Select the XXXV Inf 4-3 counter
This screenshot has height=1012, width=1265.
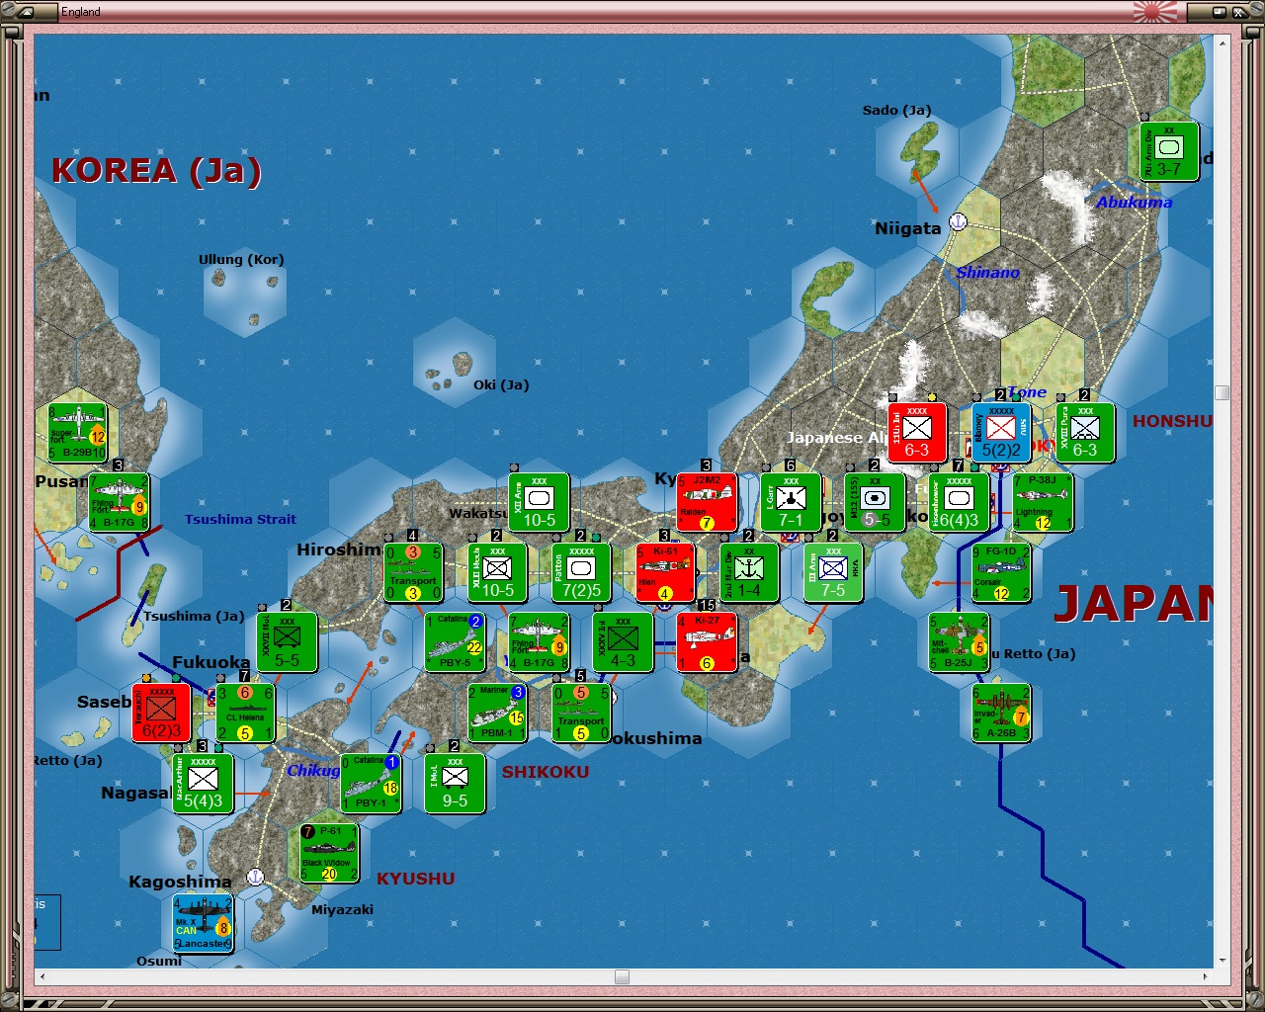pyautogui.click(x=623, y=642)
